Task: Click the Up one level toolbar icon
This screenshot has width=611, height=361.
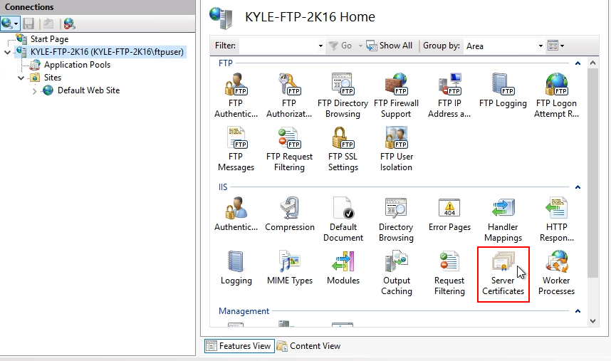Action: coord(48,23)
